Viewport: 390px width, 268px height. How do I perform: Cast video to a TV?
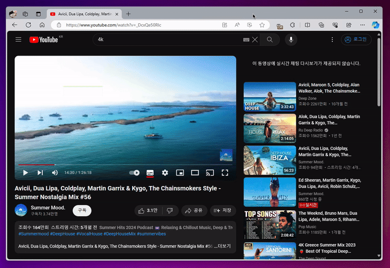point(210,172)
